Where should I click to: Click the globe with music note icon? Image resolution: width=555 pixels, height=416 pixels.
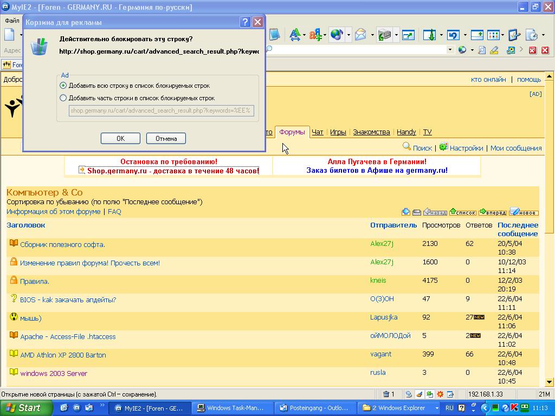337,35
